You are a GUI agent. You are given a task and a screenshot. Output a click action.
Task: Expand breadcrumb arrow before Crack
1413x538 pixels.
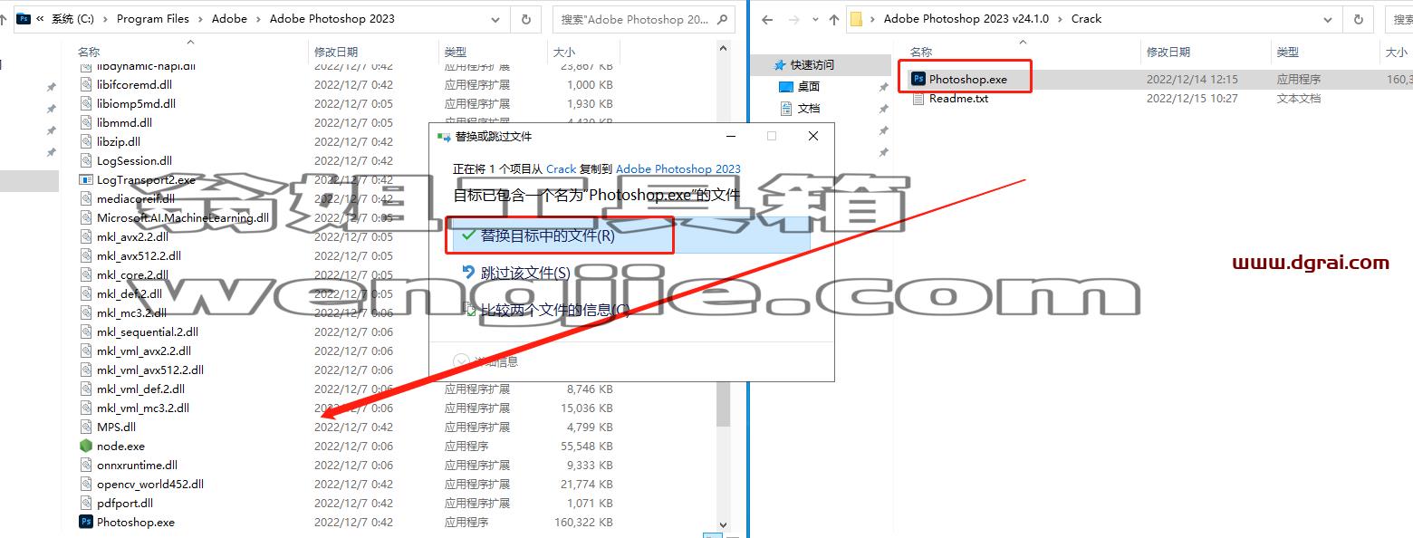1060,18
